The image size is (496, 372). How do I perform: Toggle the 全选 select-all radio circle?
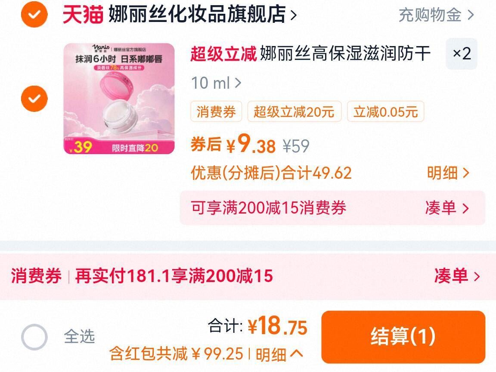34,337
